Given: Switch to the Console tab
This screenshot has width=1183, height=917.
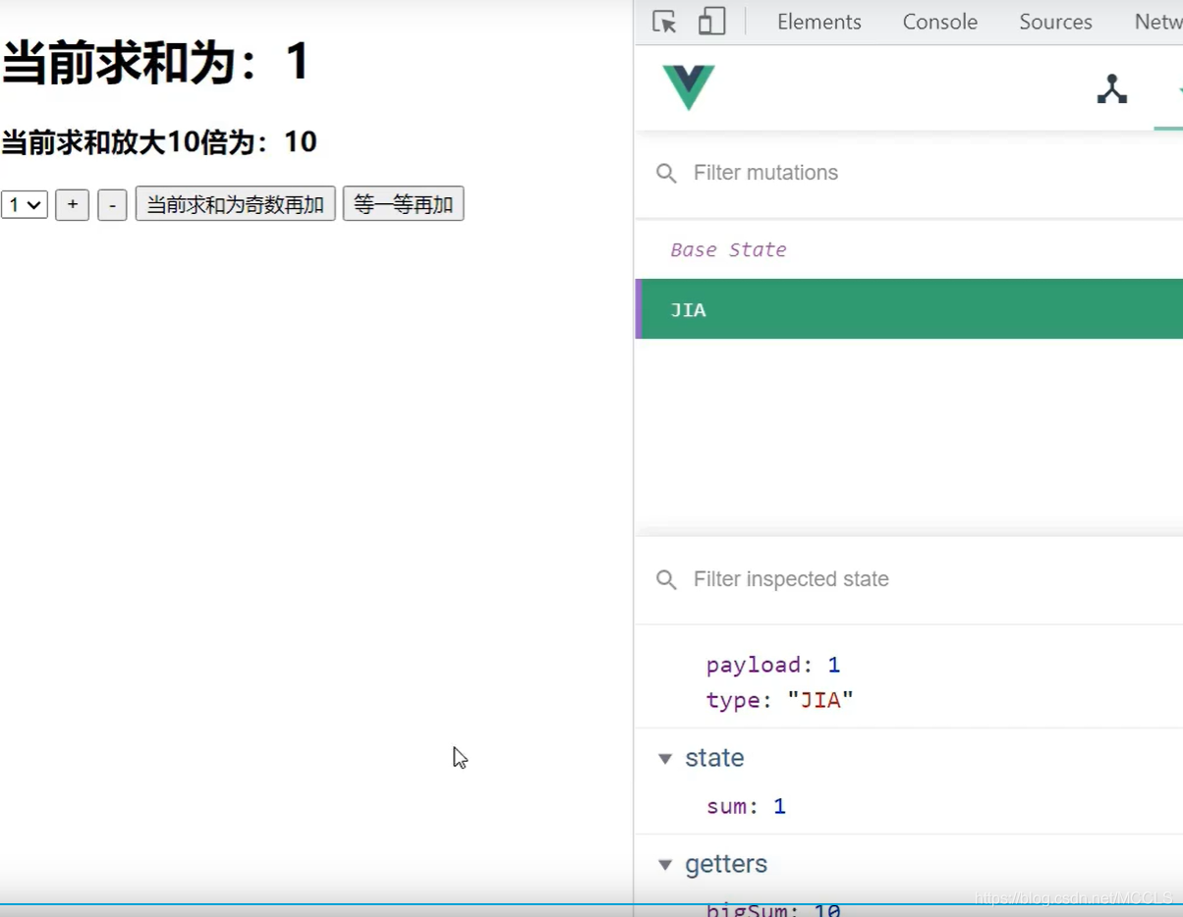Looking at the screenshot, I should point(938,21).
